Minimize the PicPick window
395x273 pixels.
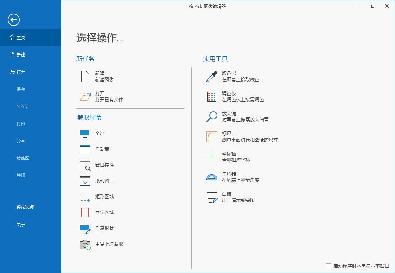pos(358,6)
